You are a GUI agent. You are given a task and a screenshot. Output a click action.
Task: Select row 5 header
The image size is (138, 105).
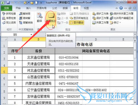point(4,70)
